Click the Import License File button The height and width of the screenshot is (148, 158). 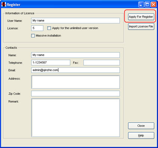pyautogui.click(x=141, y=27)
